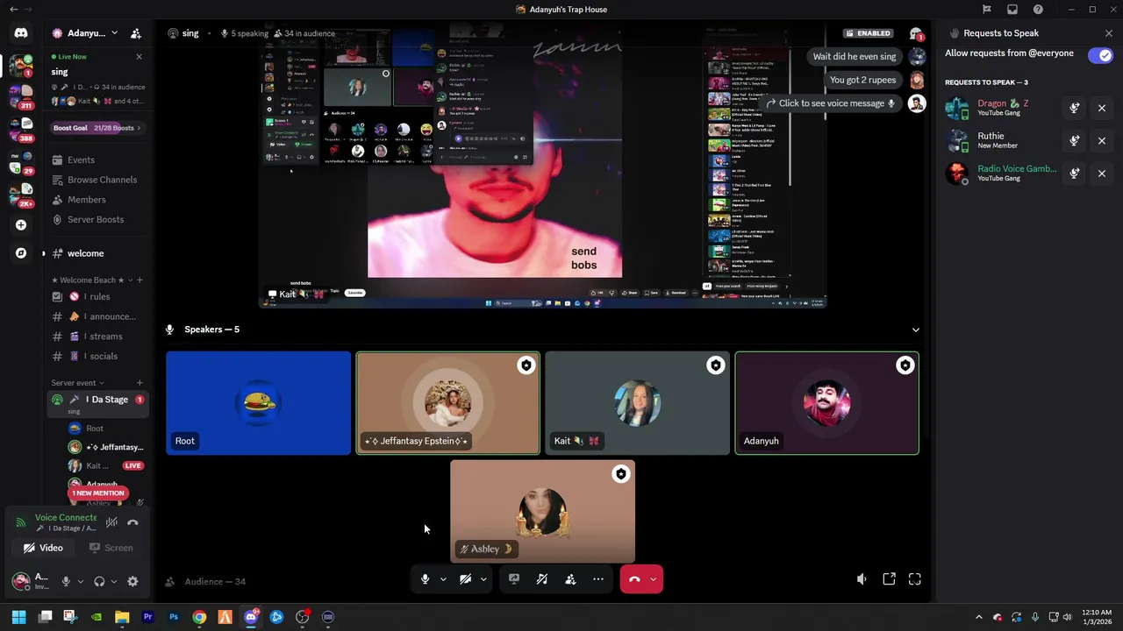Accept Dragon's request to speak
The height and width of the screenshot is (631, 1123).
click(1075, 108)
